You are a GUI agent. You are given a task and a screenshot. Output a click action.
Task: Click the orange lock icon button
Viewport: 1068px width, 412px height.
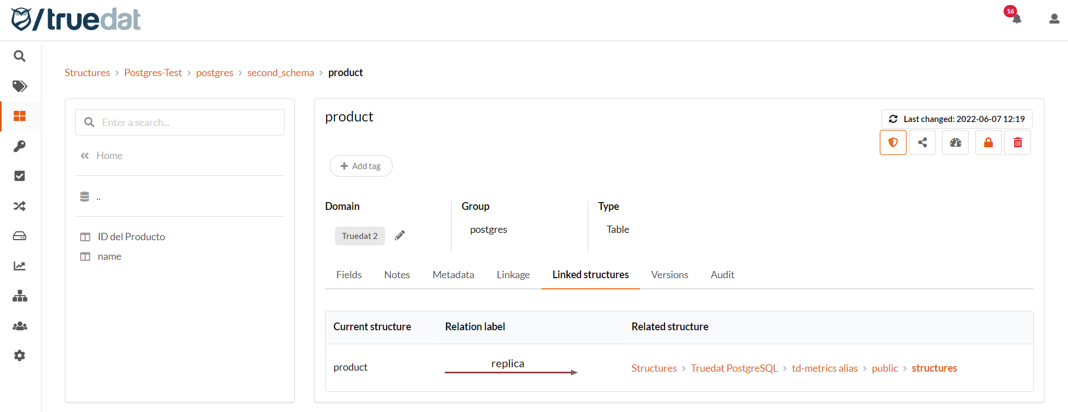pyautogui.click(x=988, y=143)
